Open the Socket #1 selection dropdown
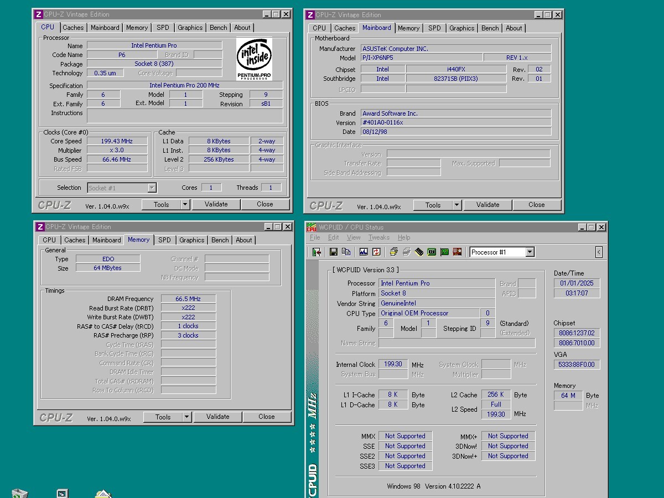Screen dimensions: 664x498 (x=152, y=188)
